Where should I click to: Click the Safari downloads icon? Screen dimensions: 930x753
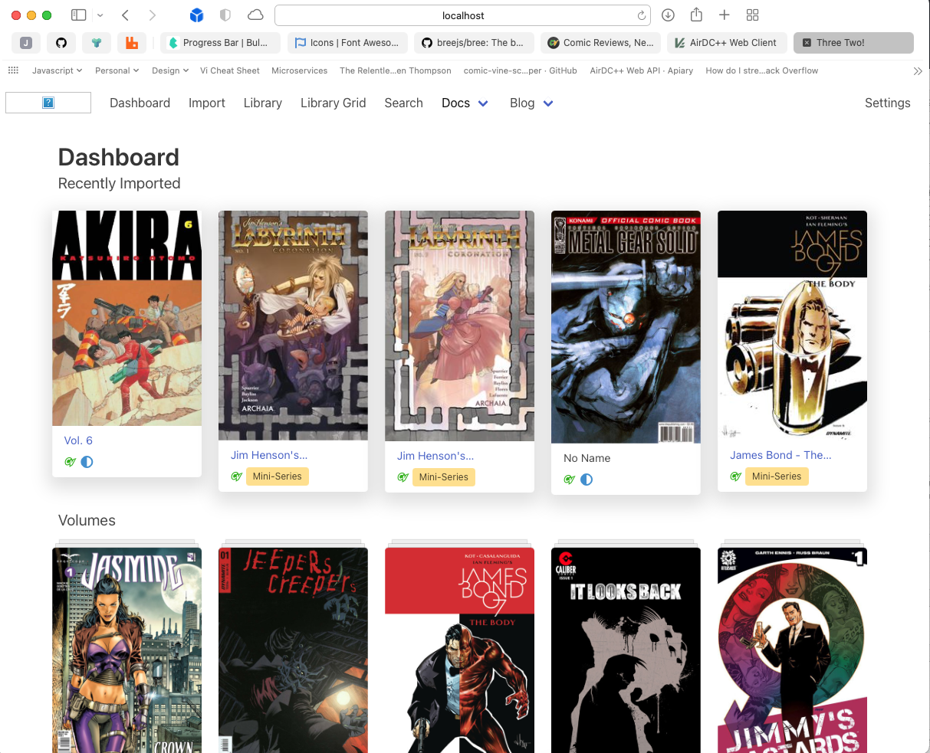click(x=668, y=15)
